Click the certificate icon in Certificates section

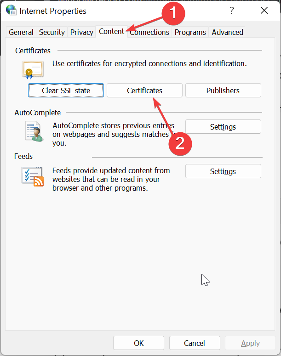click(x=32, y=70)
